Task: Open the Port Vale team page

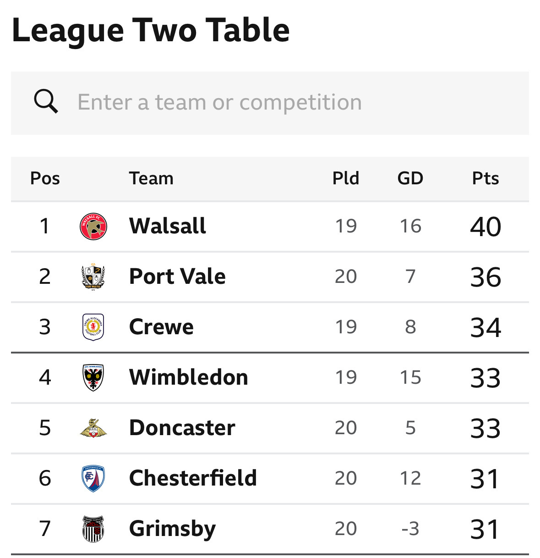Action: (x=177, y=276)
